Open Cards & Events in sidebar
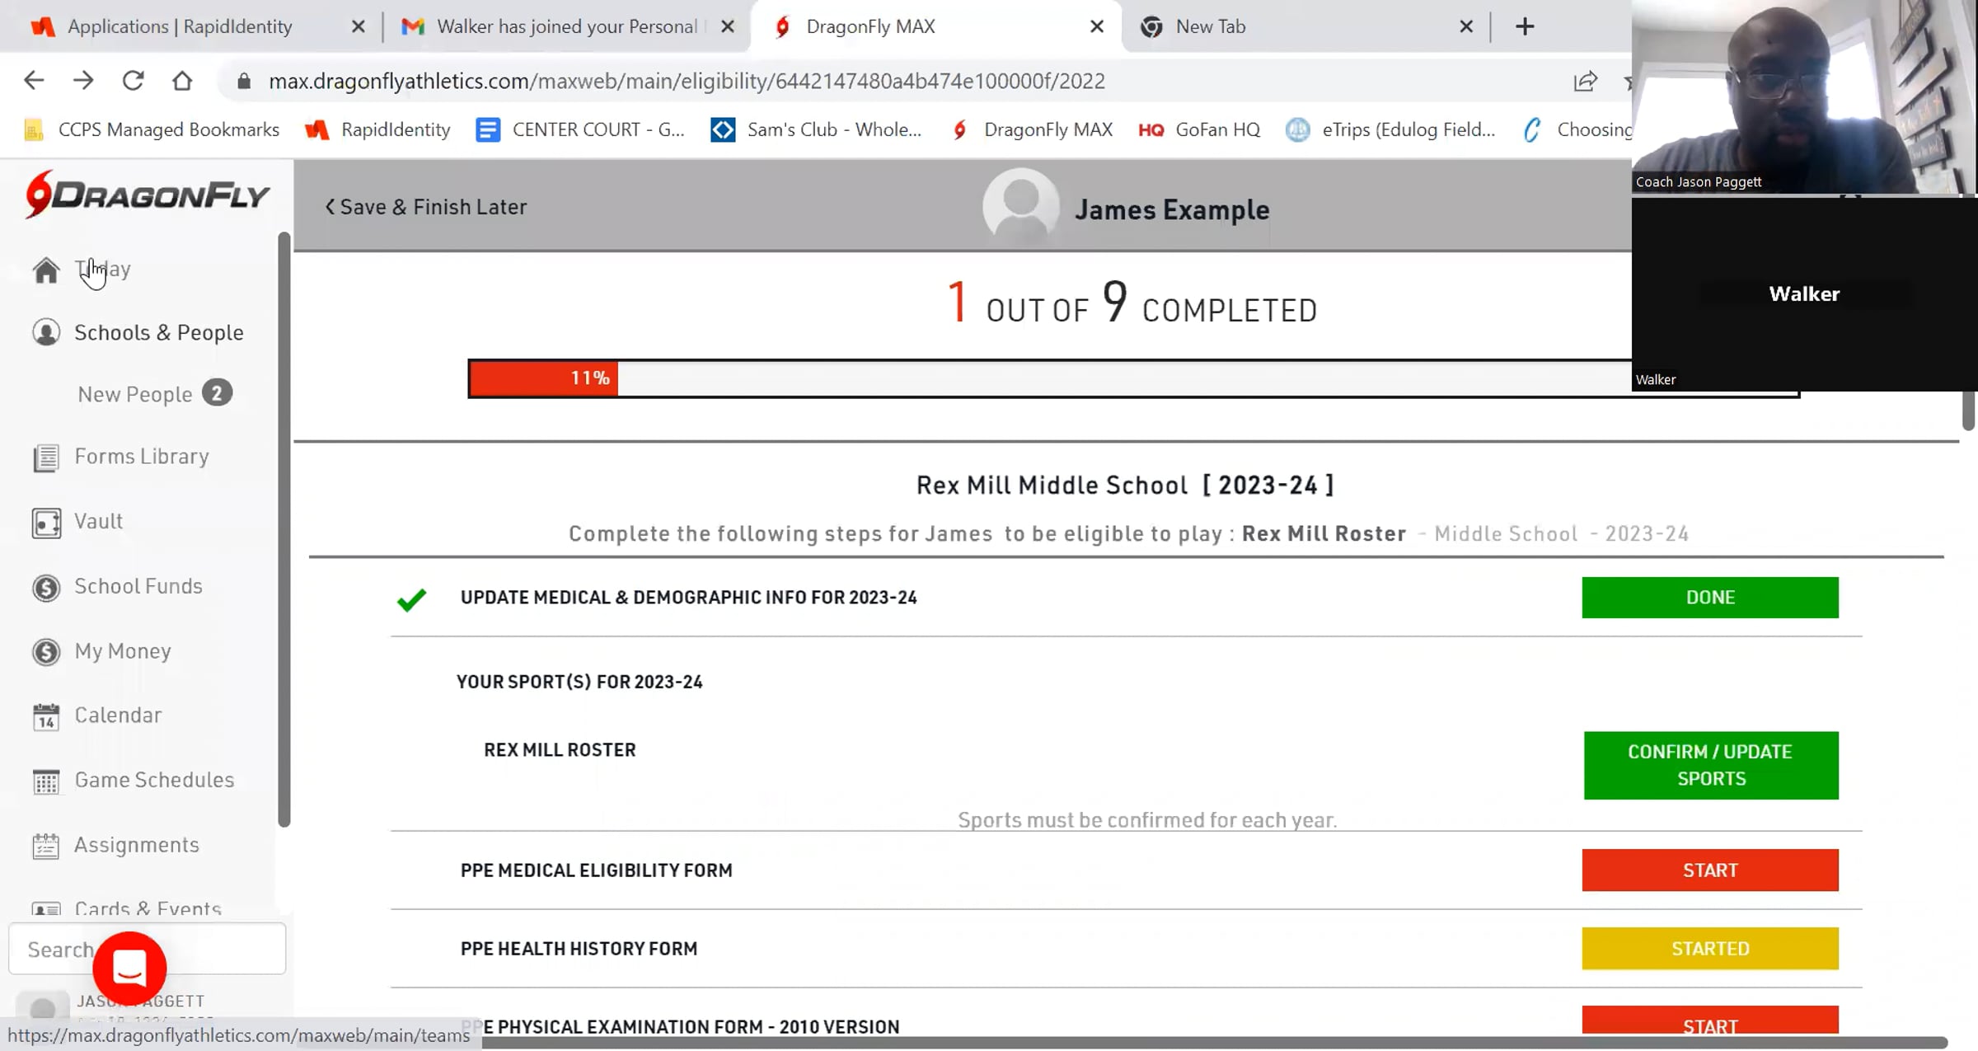 point(148,908)
